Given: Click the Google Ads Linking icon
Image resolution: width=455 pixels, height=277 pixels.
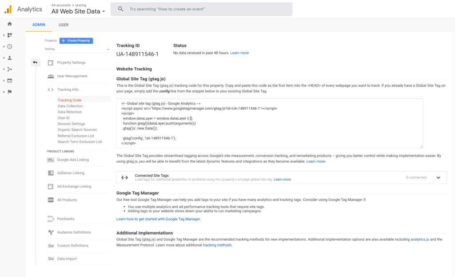Looking at the screenshot, I should pos(51,160).
